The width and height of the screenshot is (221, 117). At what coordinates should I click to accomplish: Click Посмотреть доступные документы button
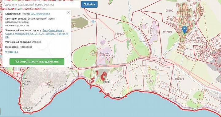tap(37, 62)
